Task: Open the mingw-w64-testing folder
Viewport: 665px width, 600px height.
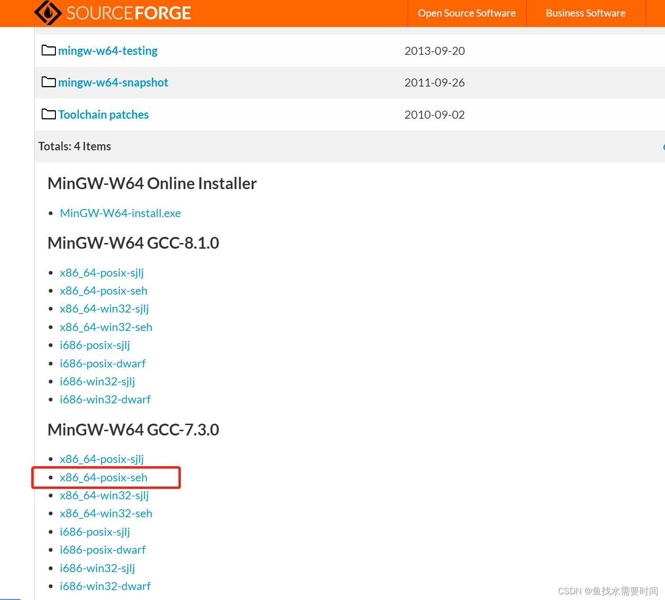Action: click(x=108, y=51)
